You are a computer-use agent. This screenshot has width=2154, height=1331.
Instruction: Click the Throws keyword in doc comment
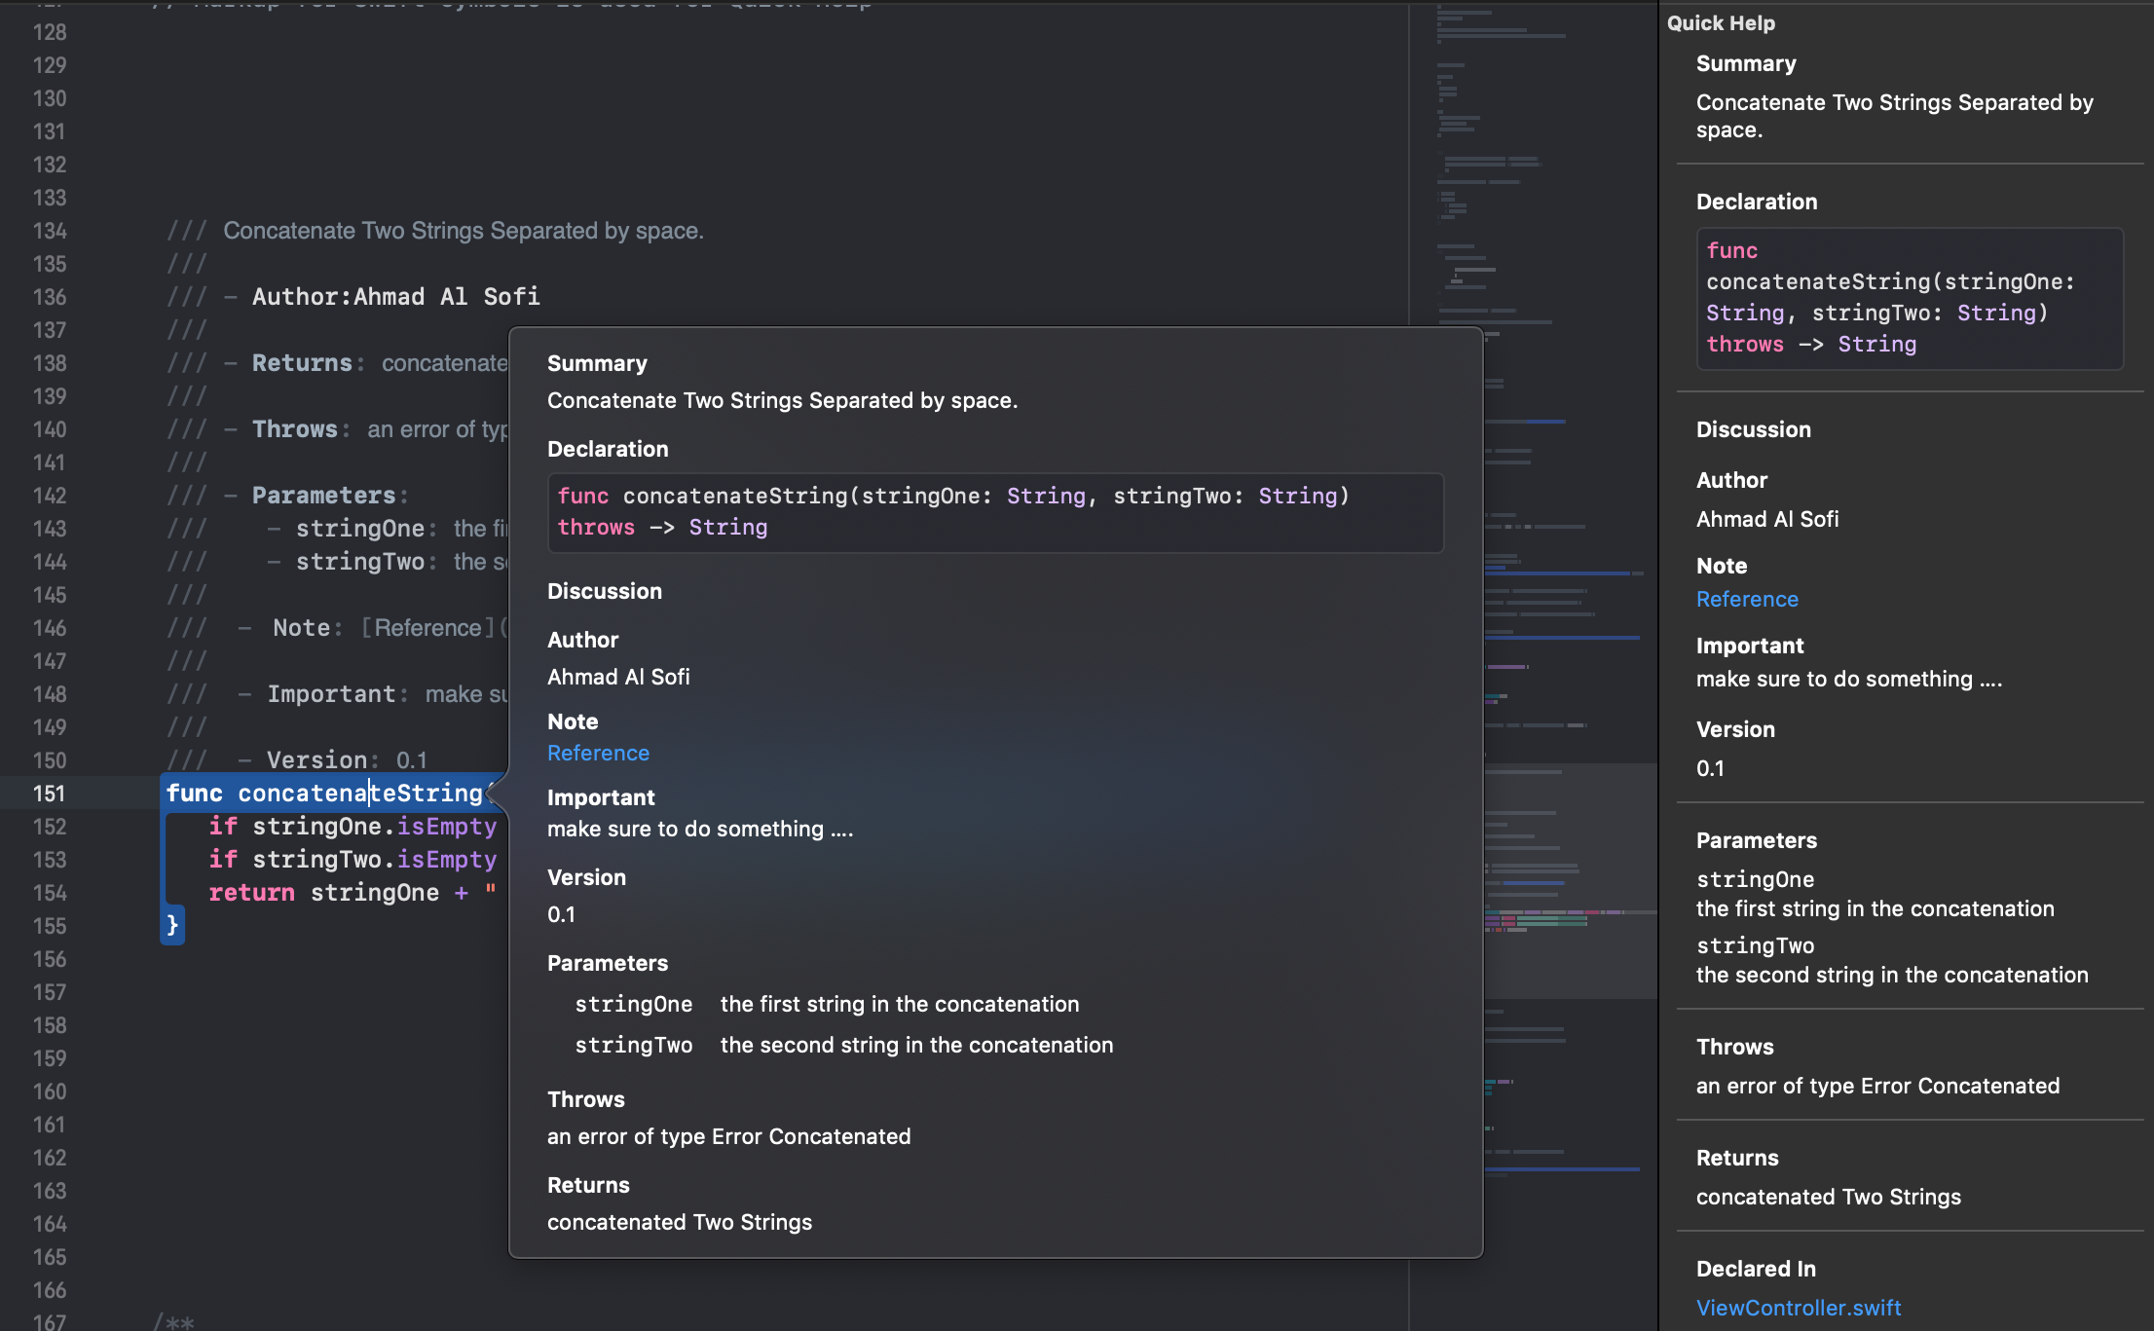pos(294,429)
